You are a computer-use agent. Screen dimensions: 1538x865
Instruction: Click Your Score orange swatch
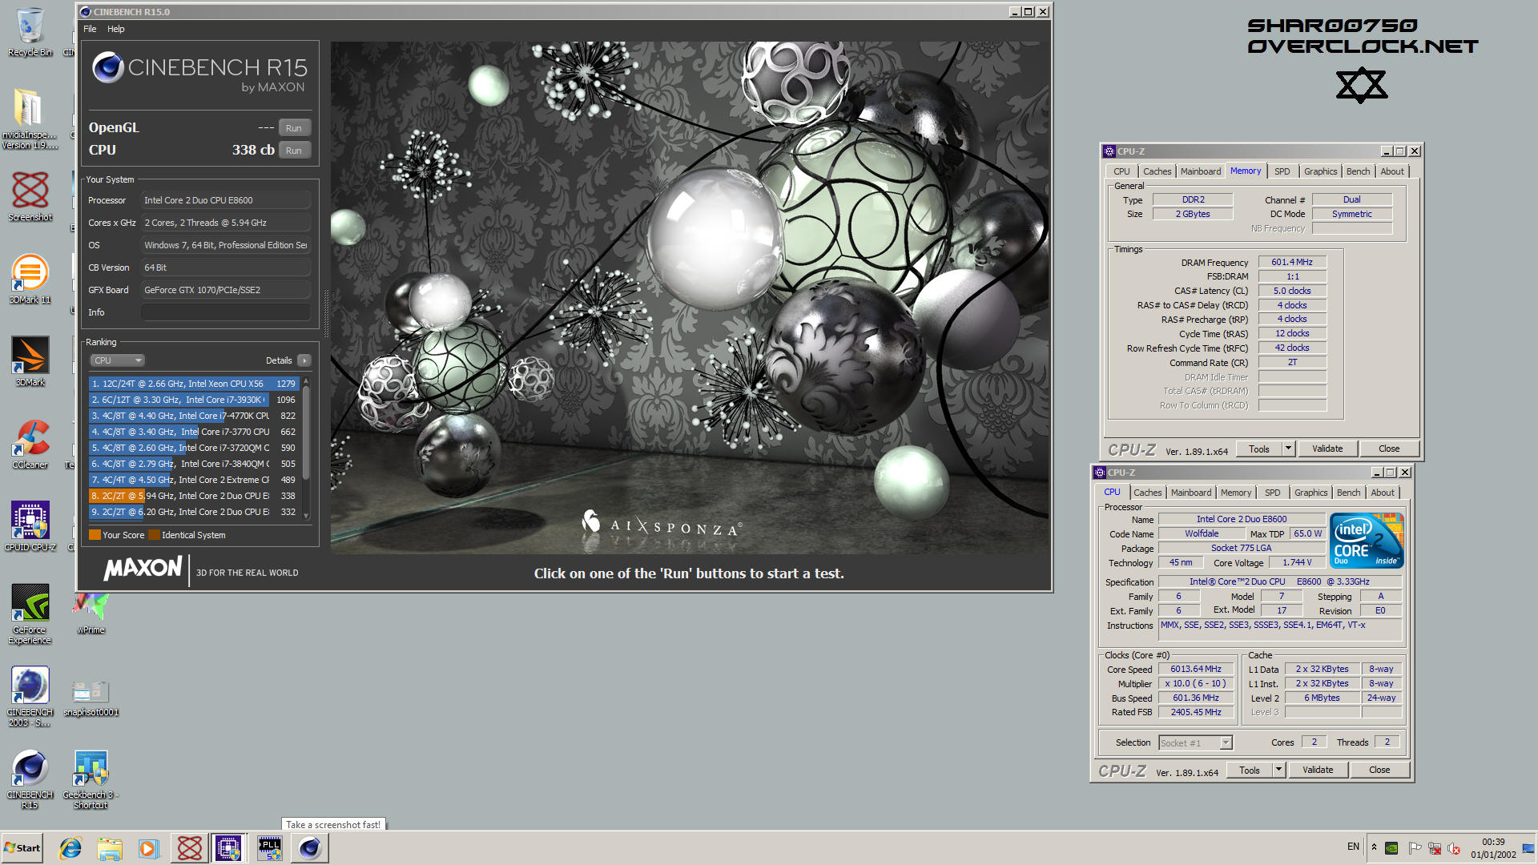tap(95, 535)
